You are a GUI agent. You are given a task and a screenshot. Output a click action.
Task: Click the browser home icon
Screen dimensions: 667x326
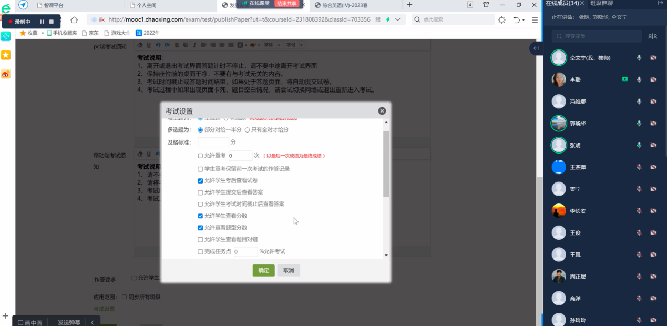pos(74,20)
